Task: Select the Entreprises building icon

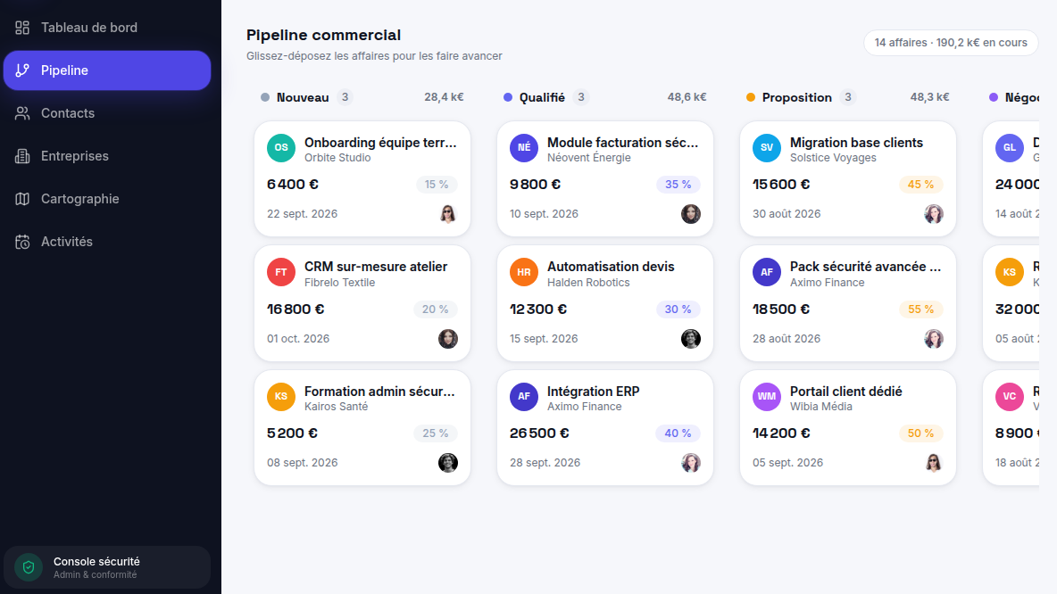Action: click(22, 156)
